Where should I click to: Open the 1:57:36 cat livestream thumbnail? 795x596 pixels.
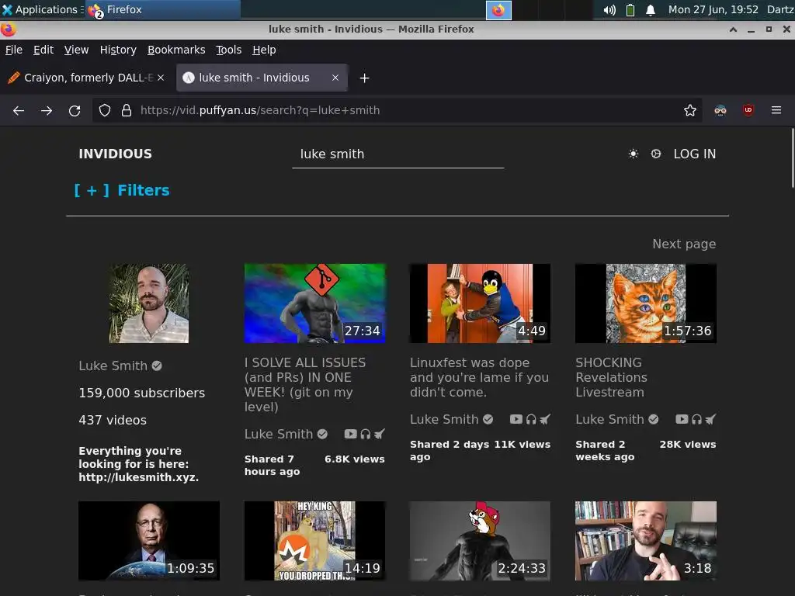[646, 303]
